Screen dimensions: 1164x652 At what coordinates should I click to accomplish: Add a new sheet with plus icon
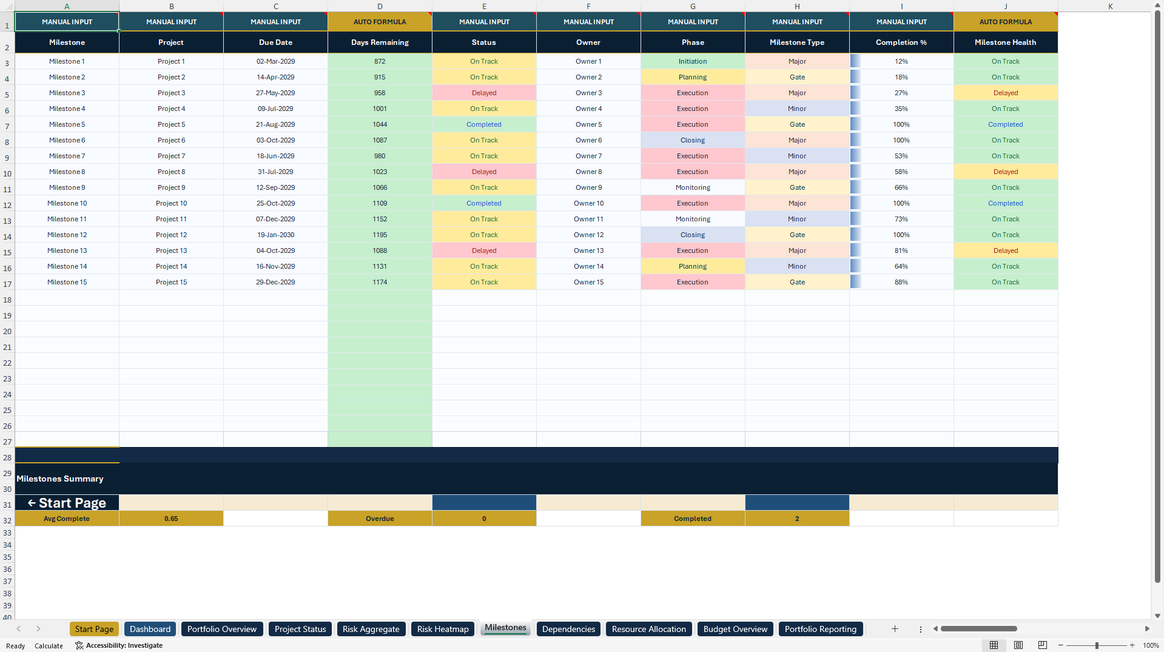click(x=895, y=629)
